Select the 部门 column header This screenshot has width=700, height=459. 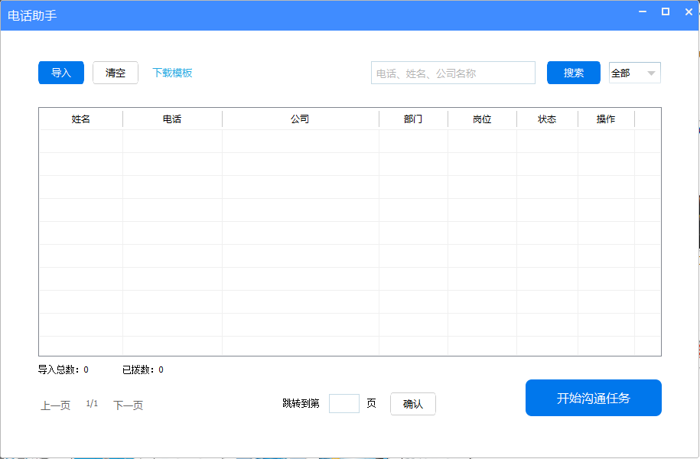(x=413, y=119)
